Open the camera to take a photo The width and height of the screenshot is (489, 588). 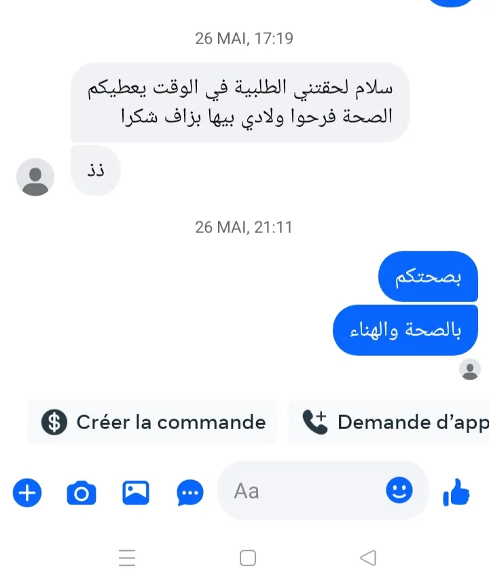[x=81, y=493]
